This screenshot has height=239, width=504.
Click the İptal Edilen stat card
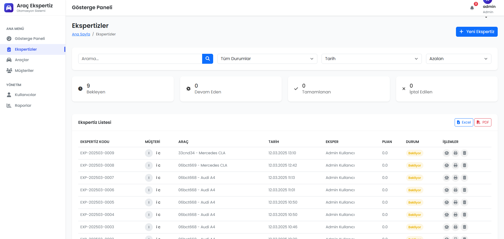447,89
